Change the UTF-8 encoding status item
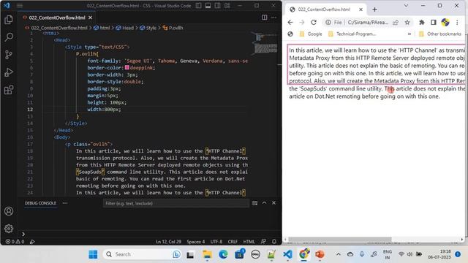Image resolution: width=468 pixels, height=263 pixels. click(x=216, y=242)
